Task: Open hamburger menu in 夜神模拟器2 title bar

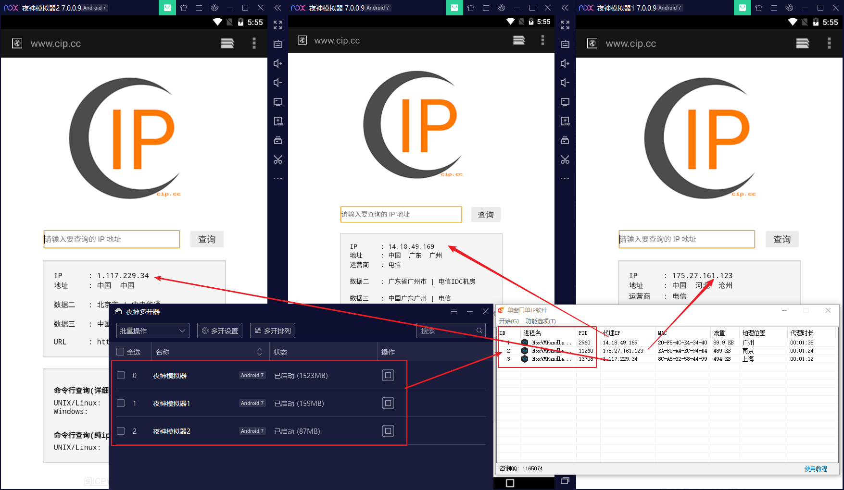Action: (199, 8)
